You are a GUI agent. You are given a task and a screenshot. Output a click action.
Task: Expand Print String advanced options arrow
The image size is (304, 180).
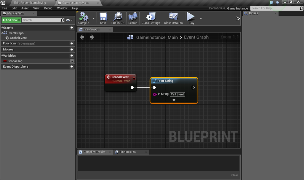pyautogui.click(x=174, y=100)
